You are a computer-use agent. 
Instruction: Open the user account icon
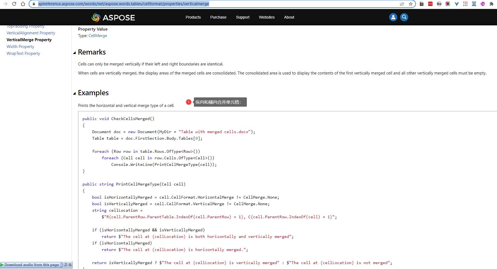(393, 17)
